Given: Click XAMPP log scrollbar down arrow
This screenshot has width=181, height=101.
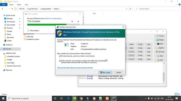Looking at the screenshot, I should (x=164, y=82).
